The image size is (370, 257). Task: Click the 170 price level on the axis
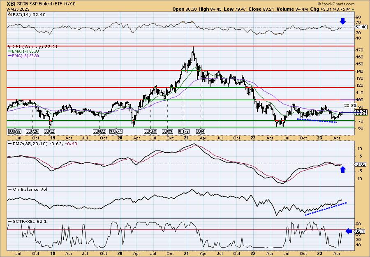click(360, 50)
